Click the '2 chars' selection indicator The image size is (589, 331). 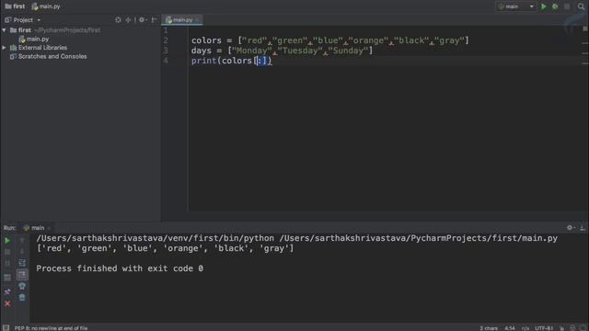coord(489,328)
